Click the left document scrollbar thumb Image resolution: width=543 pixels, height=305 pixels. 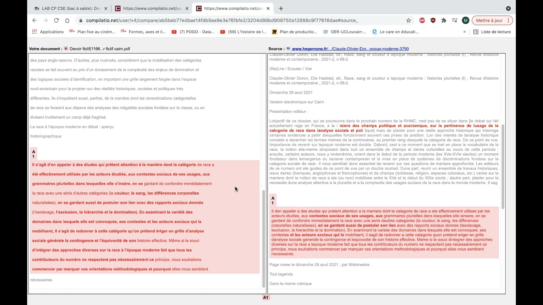pyautogui.click(x=263, y=238)
